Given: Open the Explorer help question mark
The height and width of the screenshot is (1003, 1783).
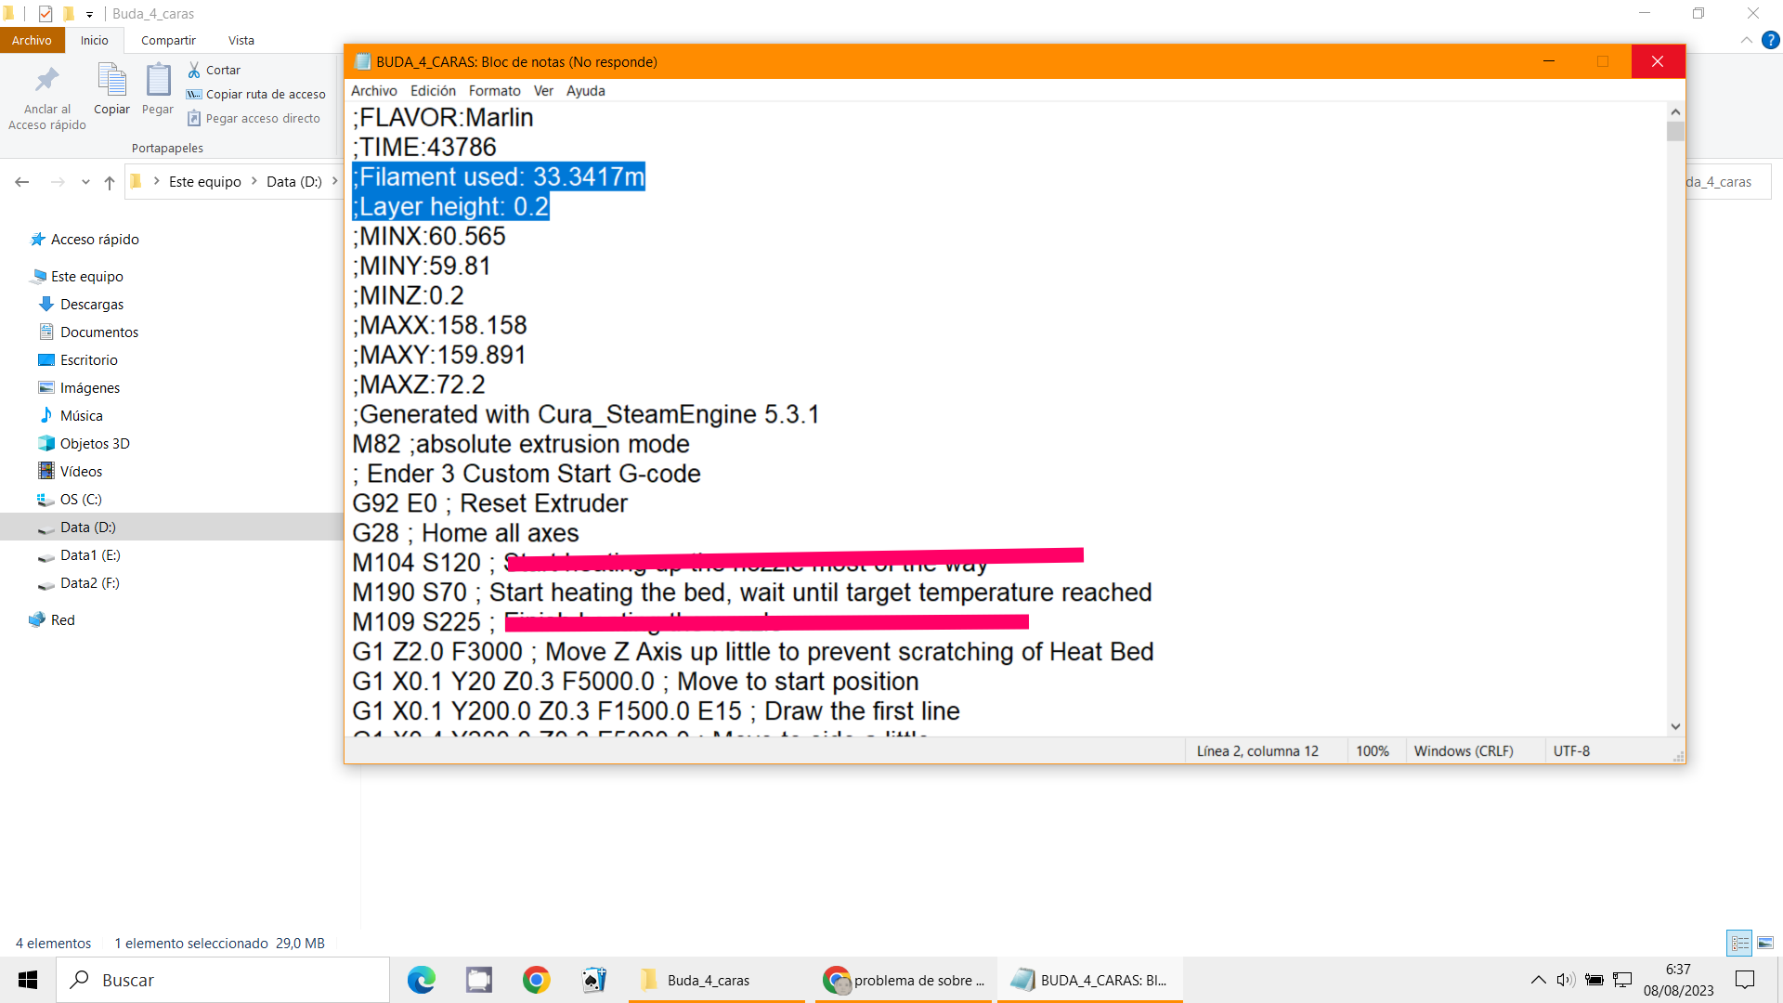Looking at the screenshot, I should click(1771, 40).
